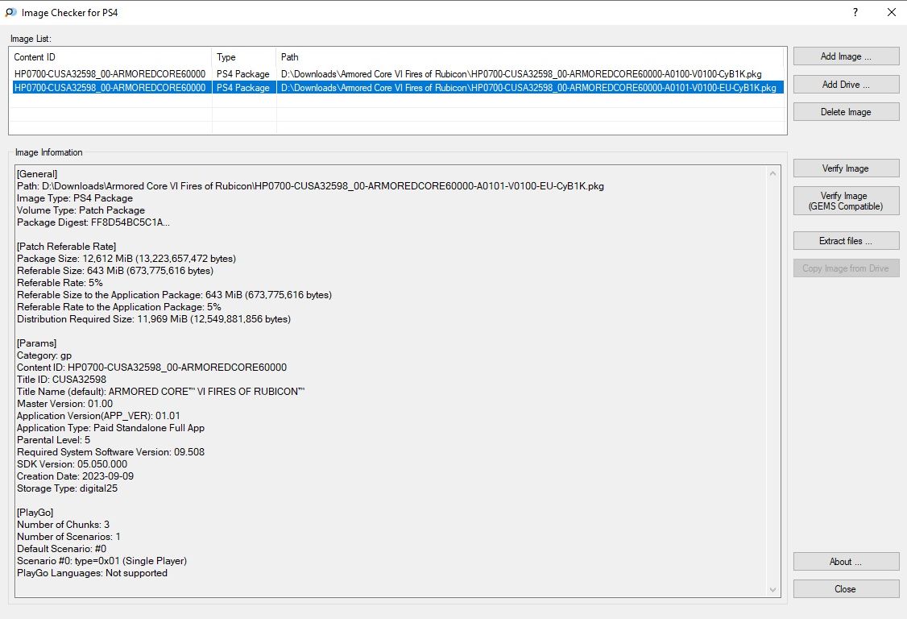Click the question mark help button
Viewport: 907px width, 619px height.
[x=855, y=13]
